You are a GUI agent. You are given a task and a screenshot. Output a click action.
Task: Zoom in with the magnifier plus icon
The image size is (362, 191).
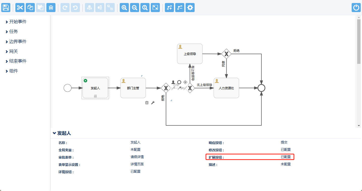pos(124,8)
